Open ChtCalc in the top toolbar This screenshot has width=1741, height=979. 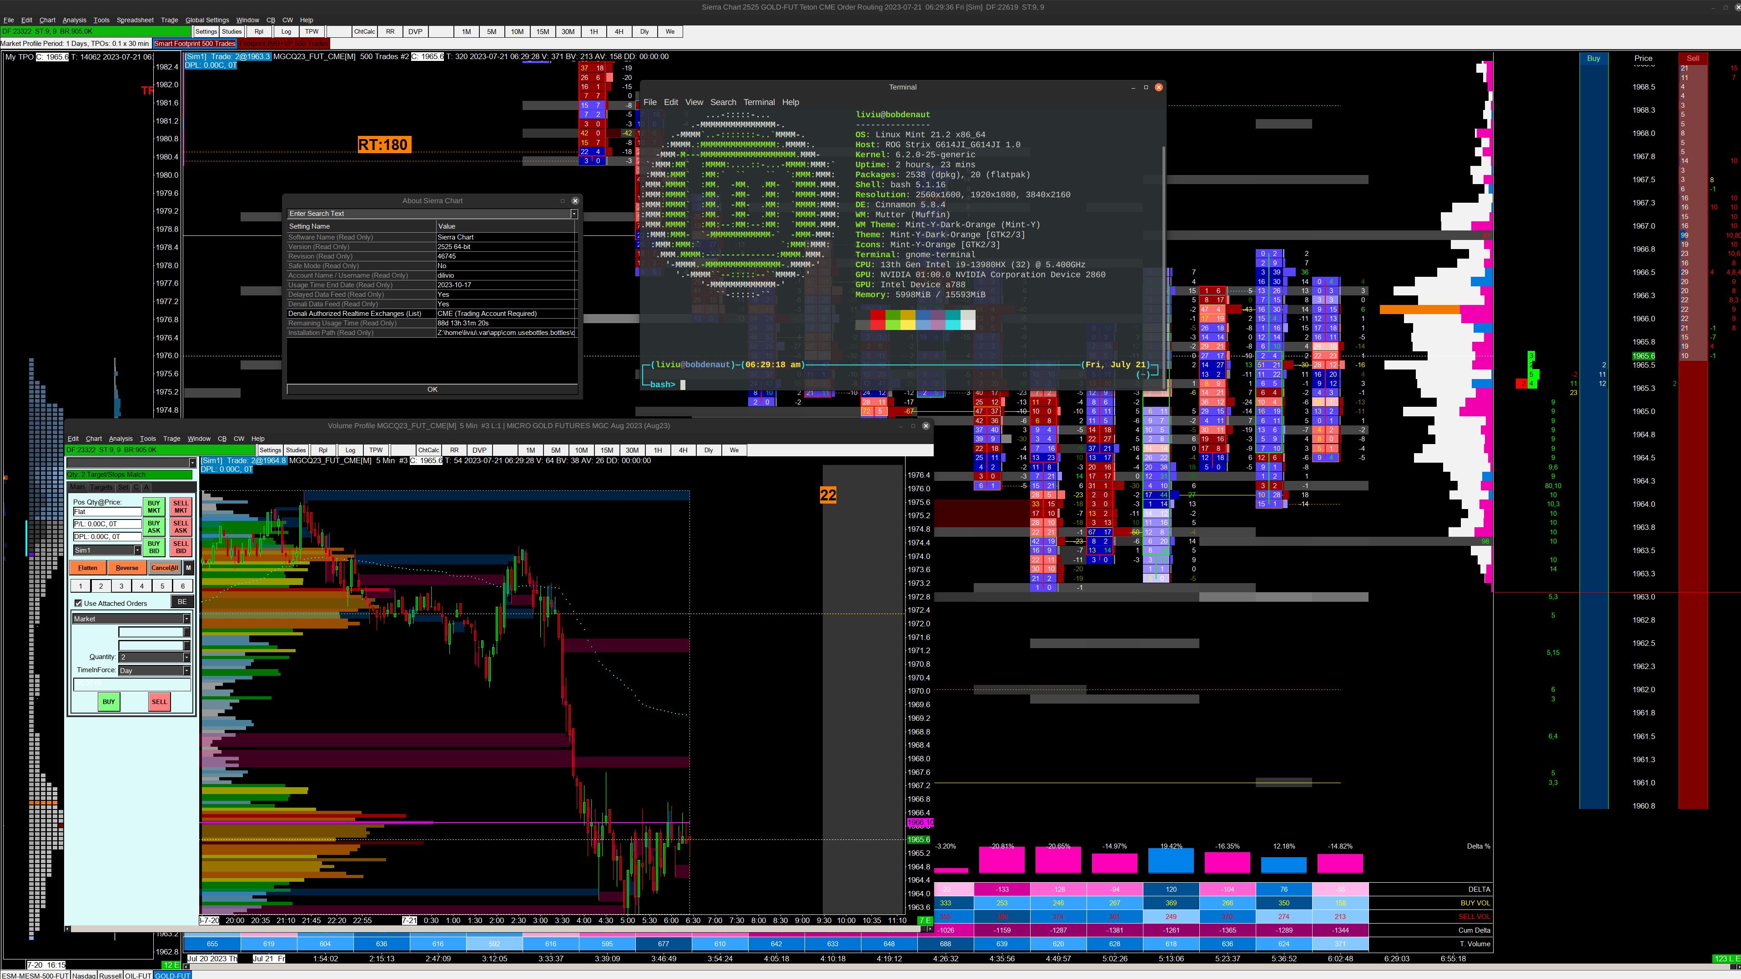364,32
